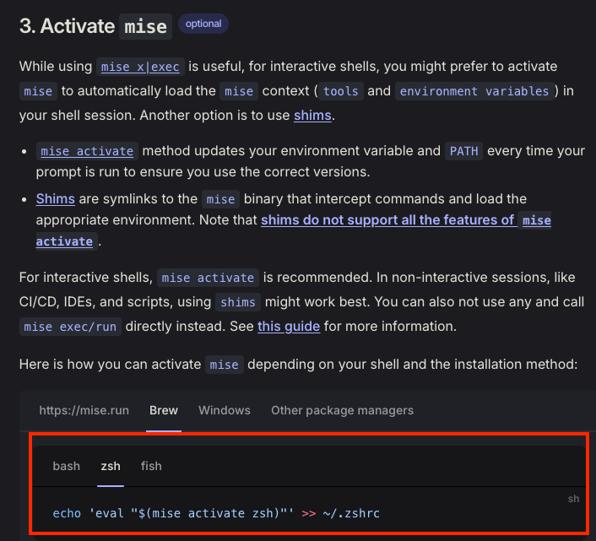This screenshot has width=596, height=541.
Task: Open the 'Shims' bullet item link
Action: pyautogui.click(x=56, y=198)
